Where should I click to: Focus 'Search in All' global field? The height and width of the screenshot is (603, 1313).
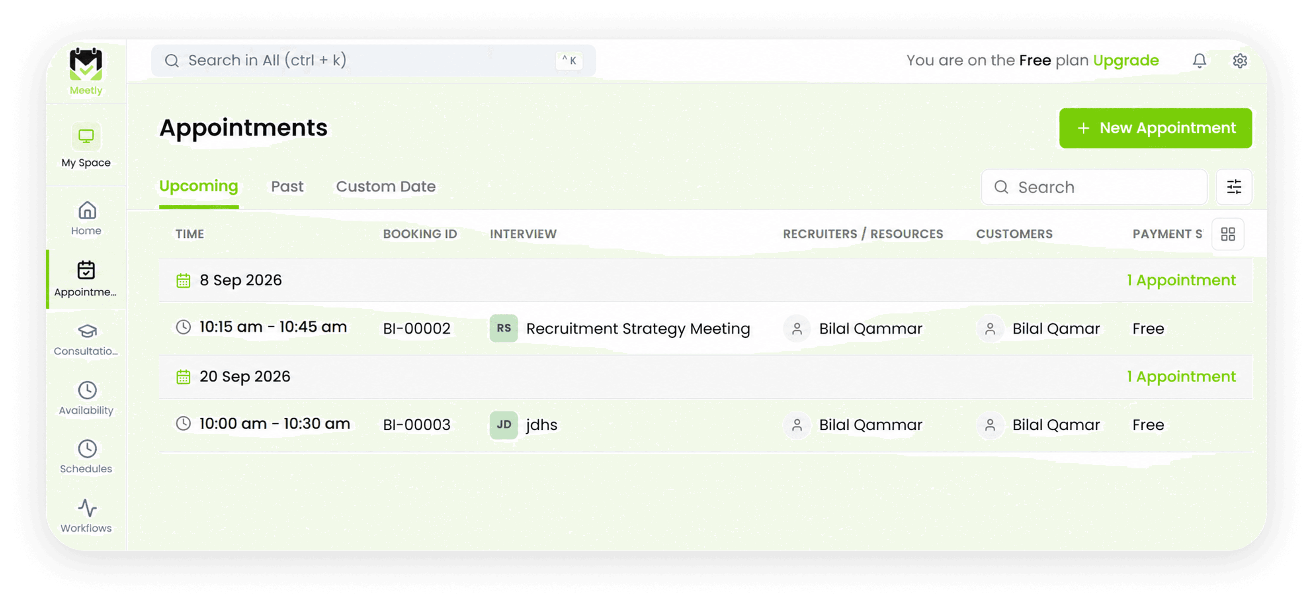[x=373, y=61]
